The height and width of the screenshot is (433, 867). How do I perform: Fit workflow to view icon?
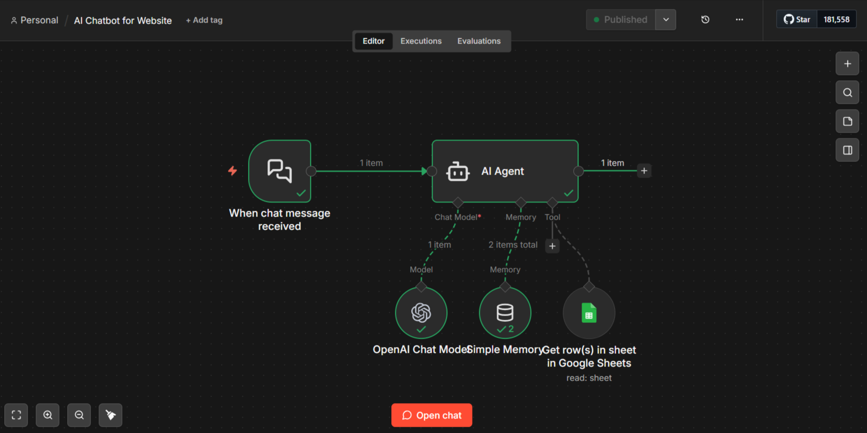coord(16,415)
